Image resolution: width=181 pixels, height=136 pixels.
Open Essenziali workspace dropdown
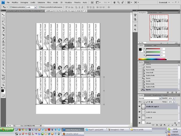(x=164, y=2)
